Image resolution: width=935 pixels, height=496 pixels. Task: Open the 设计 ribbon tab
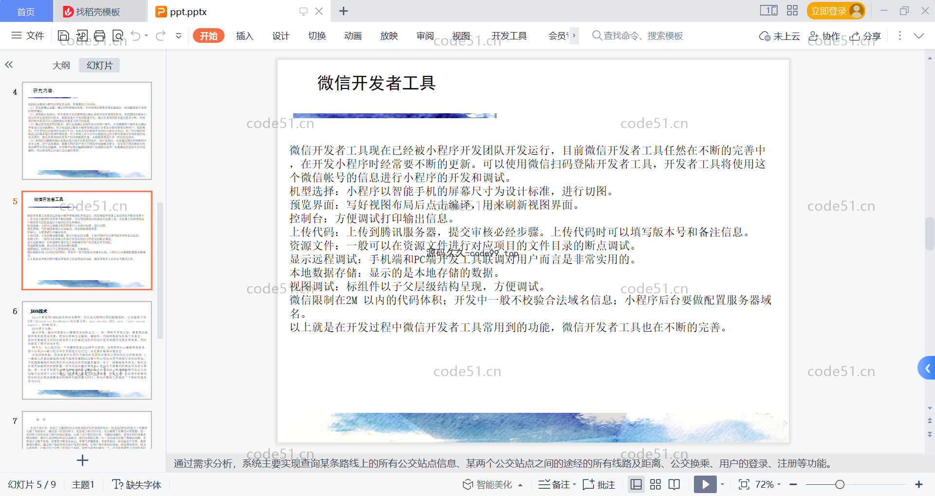(280, 35)
